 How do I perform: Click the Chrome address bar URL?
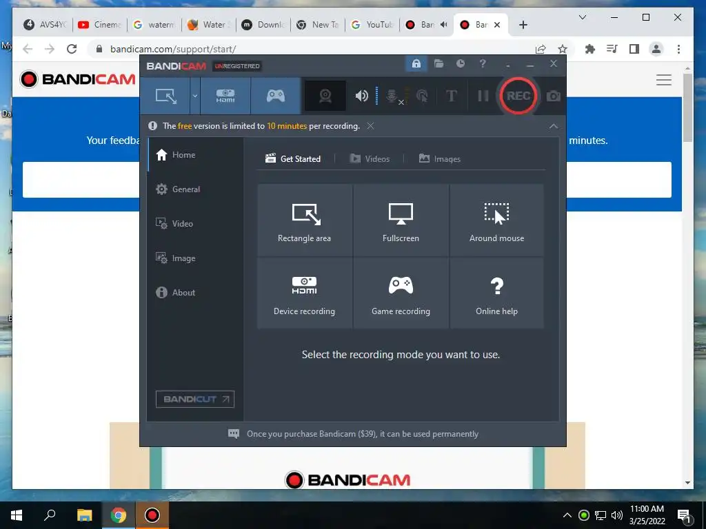coord(173,49)
